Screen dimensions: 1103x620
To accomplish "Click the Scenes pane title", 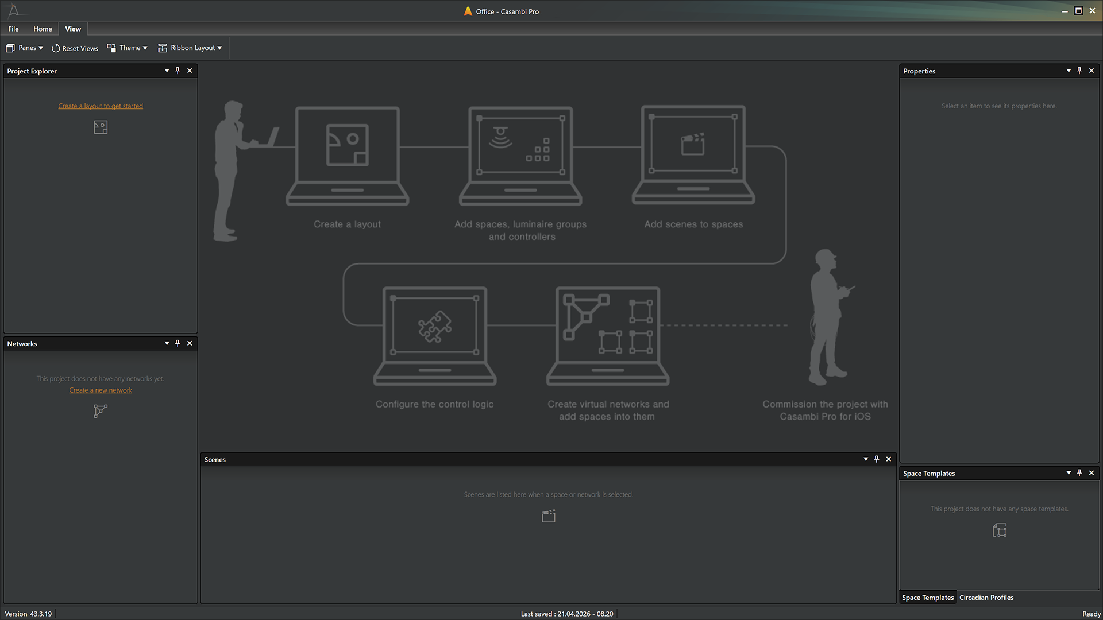I will (x=215, y=460).
